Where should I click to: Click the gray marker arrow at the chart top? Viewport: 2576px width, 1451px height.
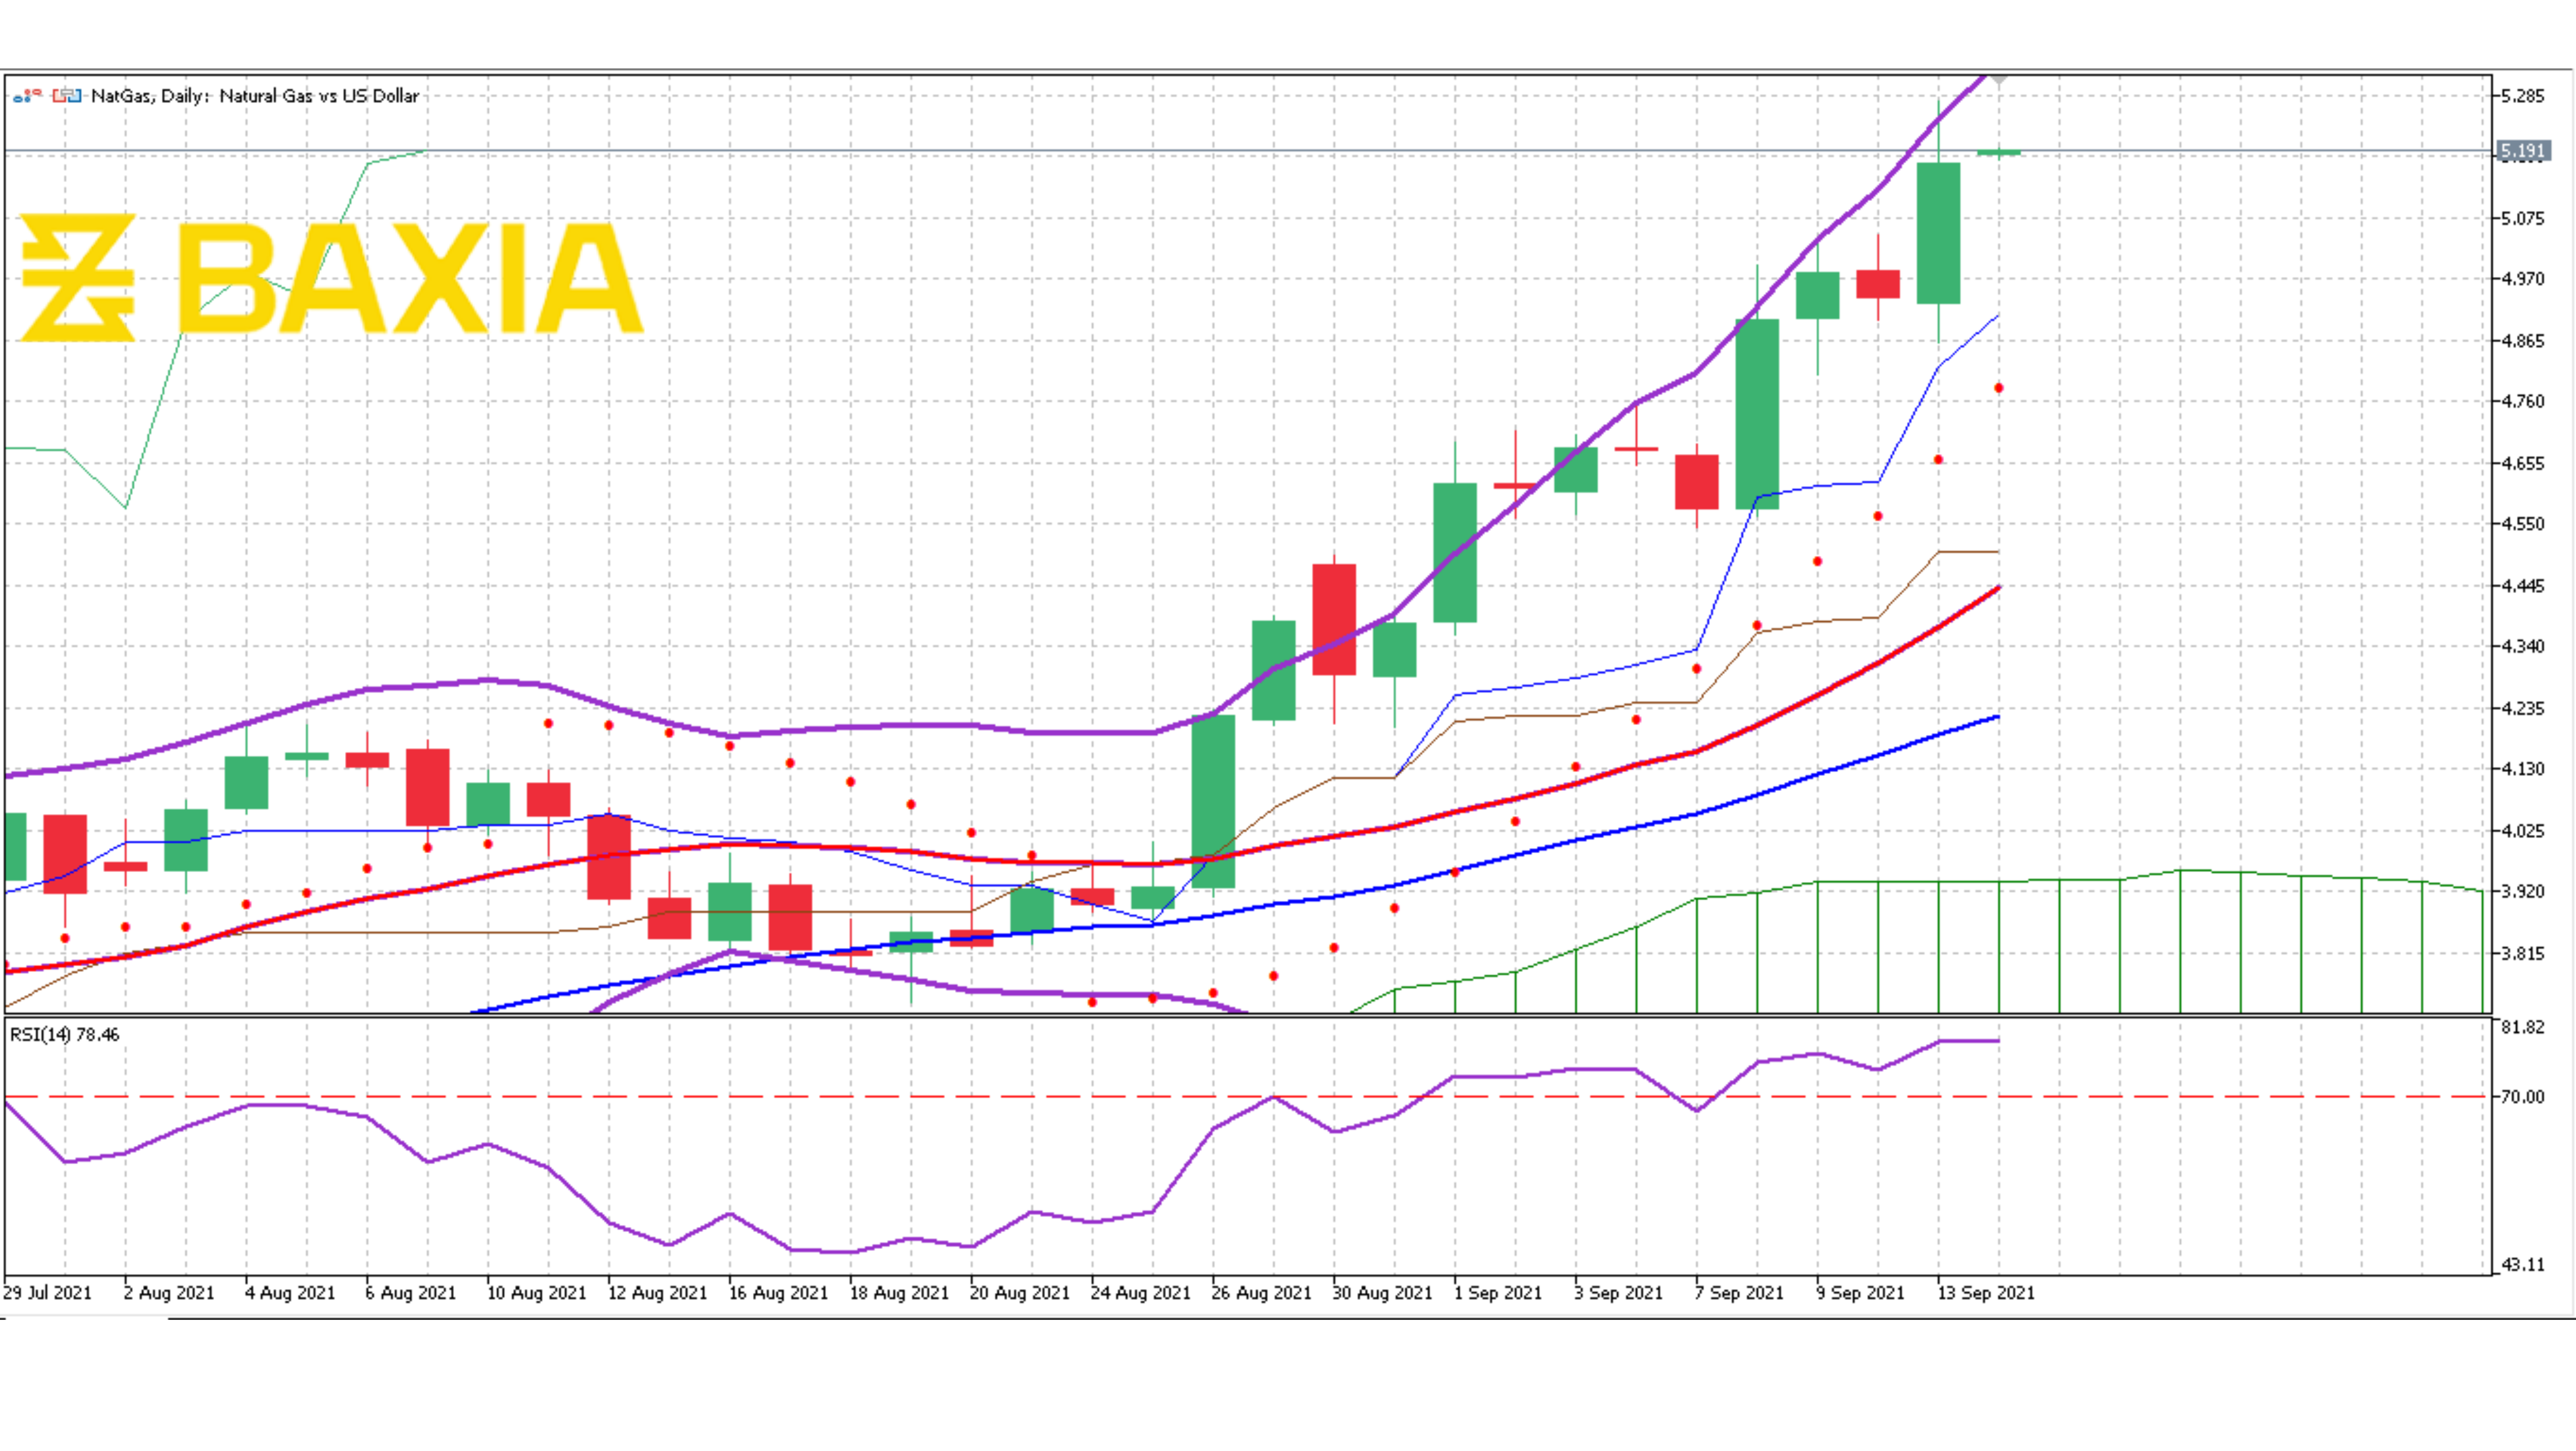[2000, 78]
